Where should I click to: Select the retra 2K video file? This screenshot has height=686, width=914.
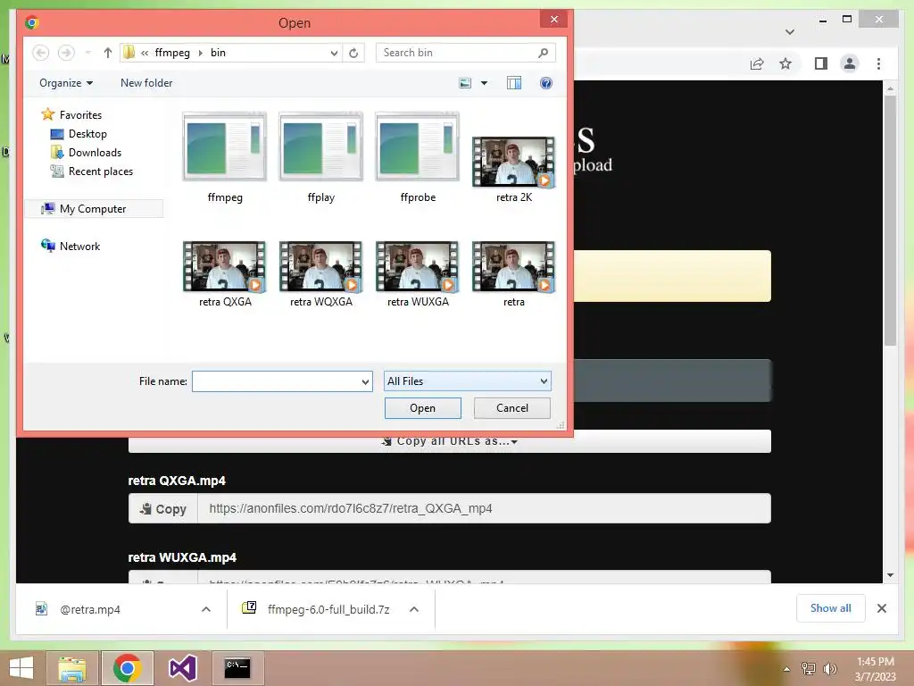(513, 169)
